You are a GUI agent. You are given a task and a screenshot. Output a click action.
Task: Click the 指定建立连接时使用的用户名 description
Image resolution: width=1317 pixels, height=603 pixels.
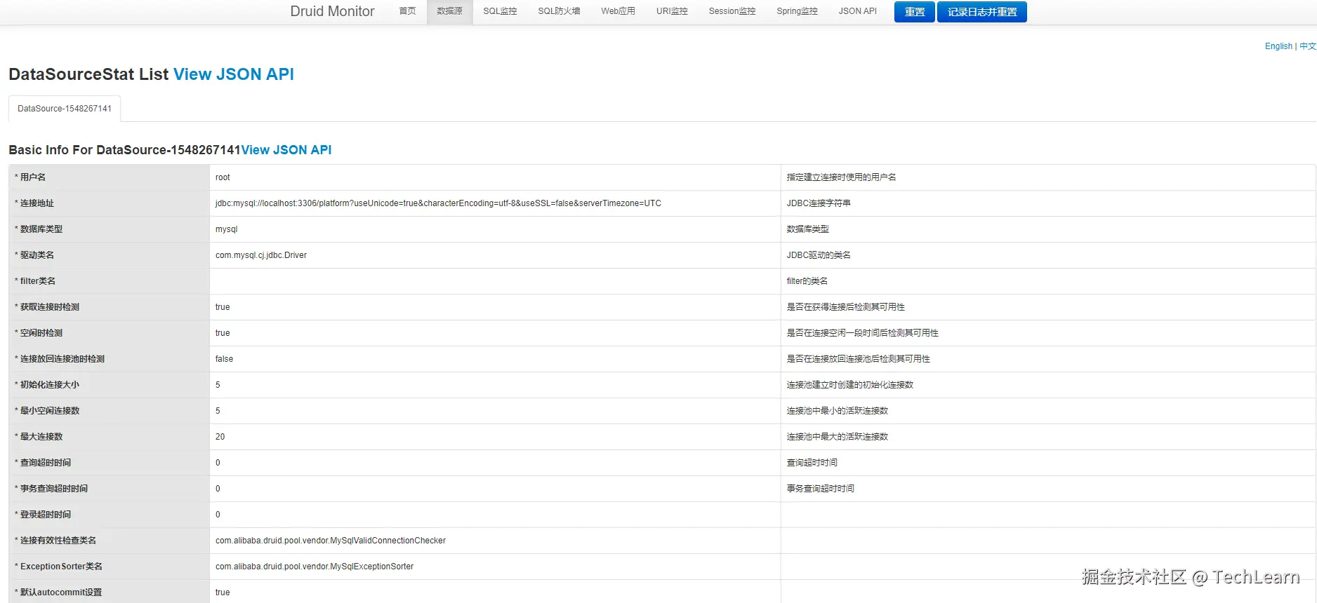[x=841, y=177]
